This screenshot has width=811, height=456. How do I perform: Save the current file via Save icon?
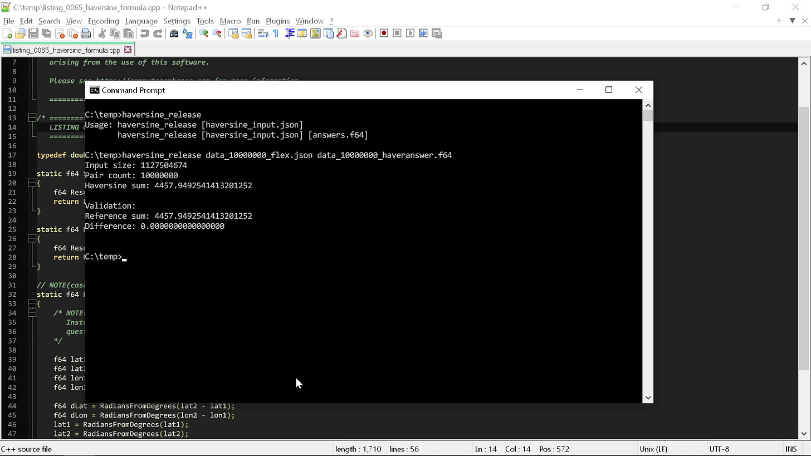tap(33, 33)
